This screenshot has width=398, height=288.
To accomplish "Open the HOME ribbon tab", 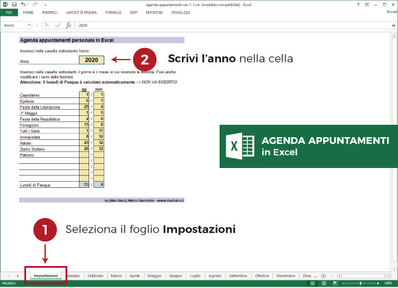I will click(28, 12).
